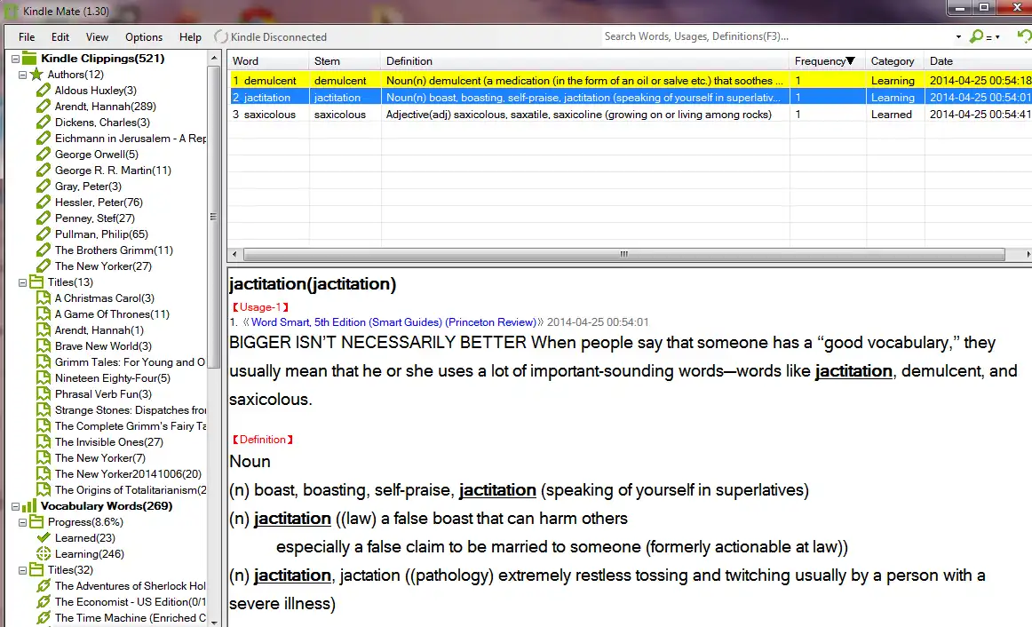Open the Help menu

(x=190, y=36)
